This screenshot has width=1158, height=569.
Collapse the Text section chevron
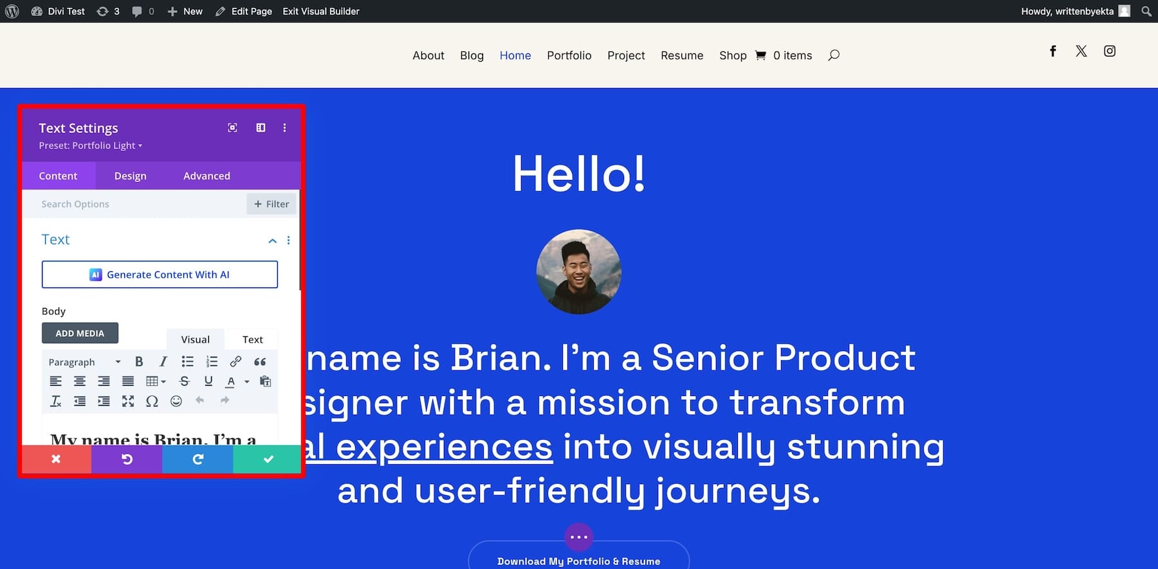tap(272, 240)
